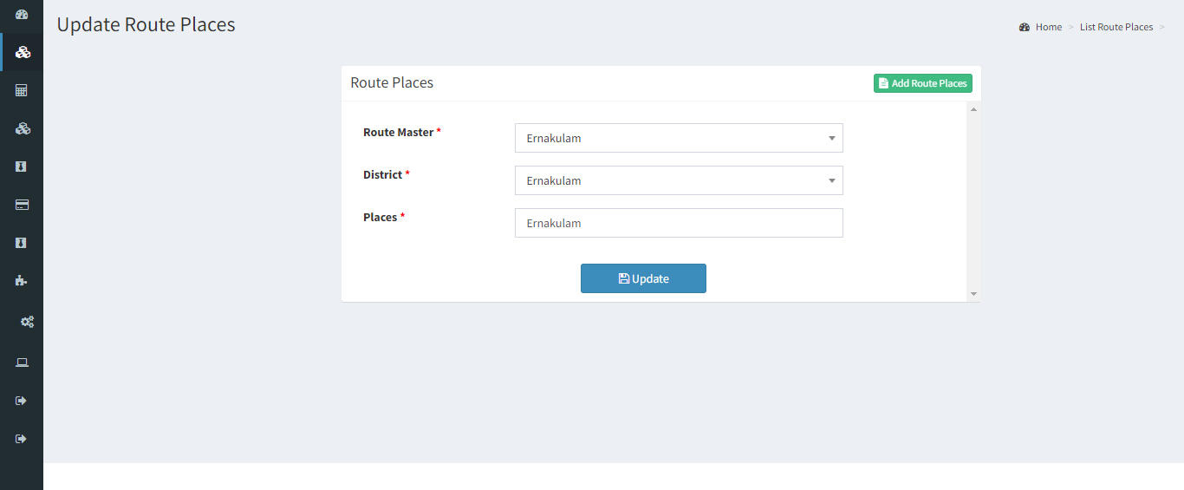Click the panel scrollbar up arrow
Image resolution: width=1184 pixels, height=490 pixels.
click(x=973, y=109)
